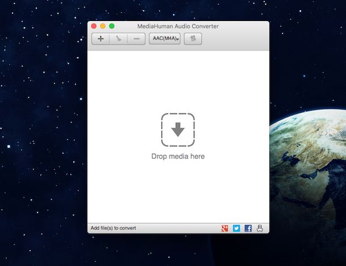Click the minus Remove file button
This screenshot has height=266, width=346.
(x=136, y=39)
